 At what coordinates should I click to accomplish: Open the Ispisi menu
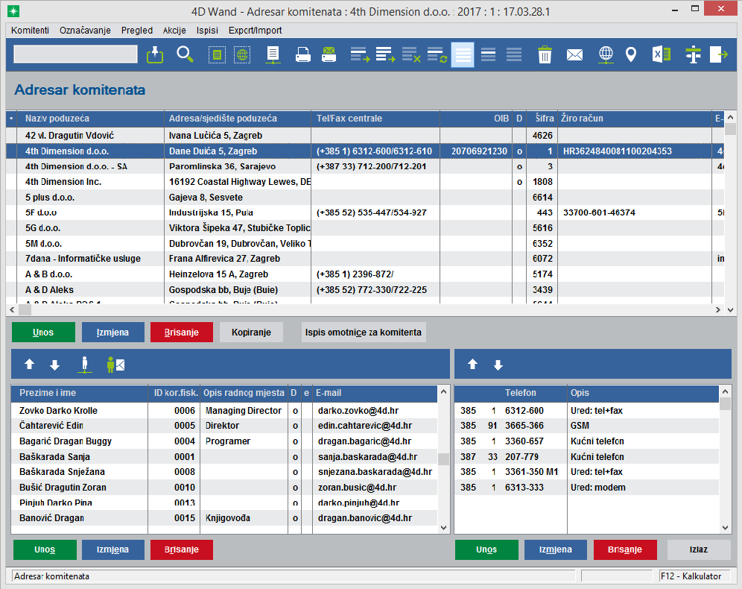click(x=207, y=31)
